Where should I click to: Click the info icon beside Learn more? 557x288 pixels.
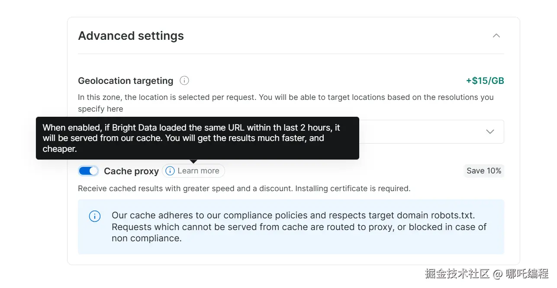170,171
